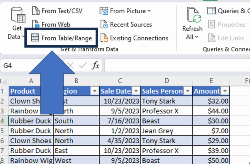Select cell containing Jean Grey

coord(166,131)
